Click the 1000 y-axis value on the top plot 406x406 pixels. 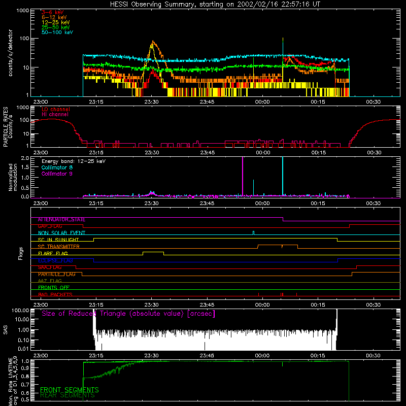tap(23, 11)
